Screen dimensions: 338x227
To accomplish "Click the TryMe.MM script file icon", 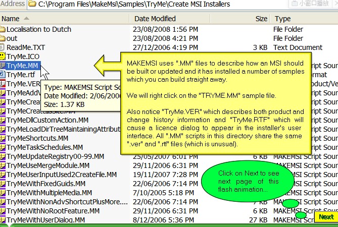I will (3, 66).
